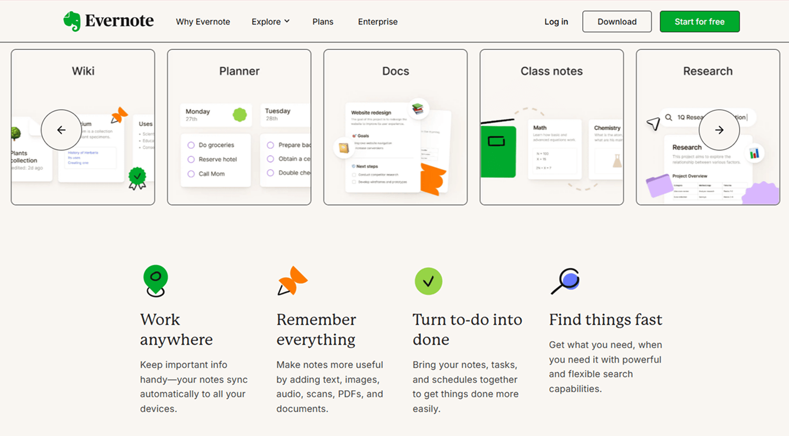Expand the Explore dropdown menu

tap(270, 22)
